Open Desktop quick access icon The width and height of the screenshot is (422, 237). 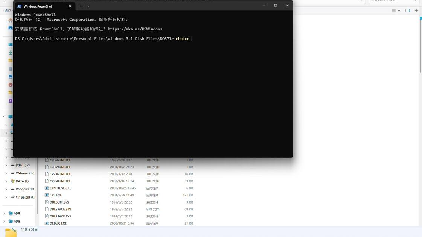pos(11,45)
